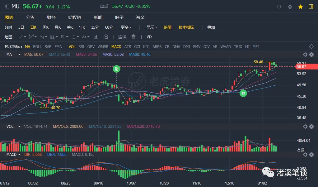Activate the zoom-in magnifier tool
The width and height of the screenshot is (318, 187).
(x=106, y=37)
